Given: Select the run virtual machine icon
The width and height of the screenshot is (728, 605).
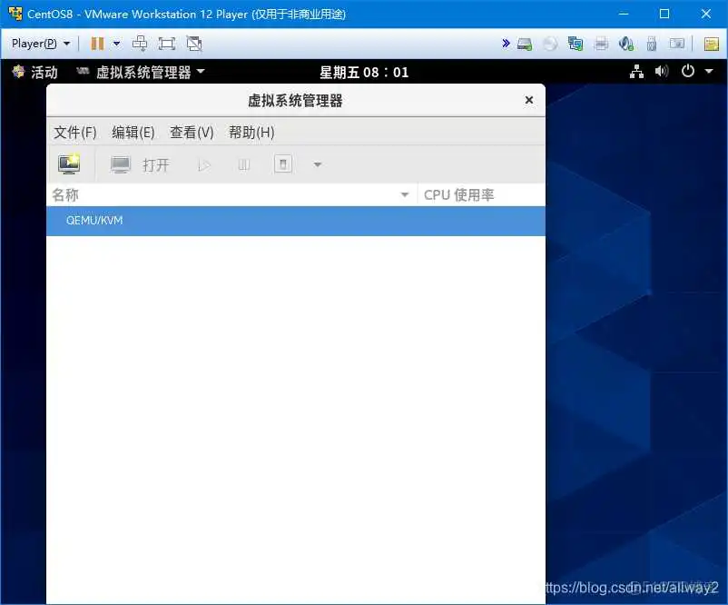Looking at the screenshot, I should click(x=204, y=164).
